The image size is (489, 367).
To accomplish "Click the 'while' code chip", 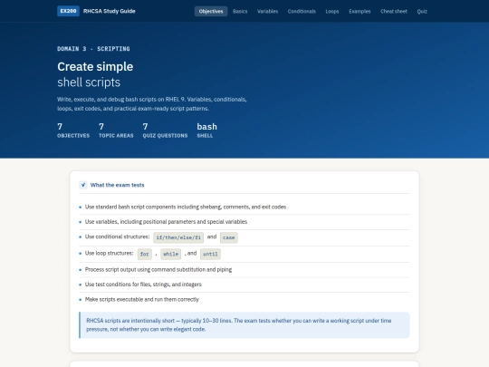I will [x=170, y=254].
